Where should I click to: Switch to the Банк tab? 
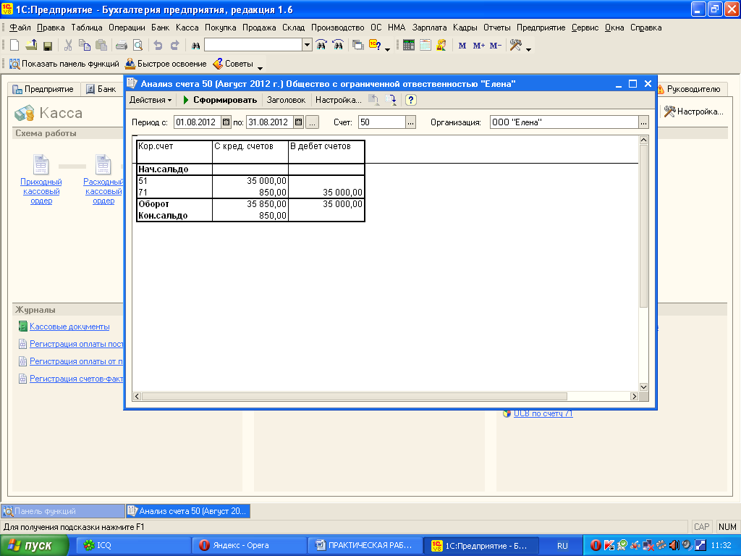101,89
